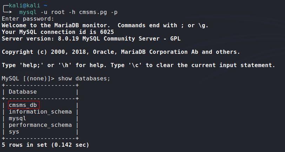The height and width of the screenshot is (152, 285).
Task: Click the blue tilde directory indicator
Action: point(45,6)
